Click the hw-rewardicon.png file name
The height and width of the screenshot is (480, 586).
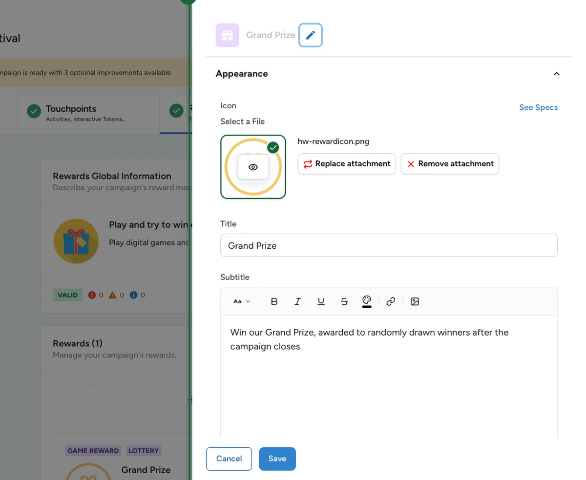[334, 141]
